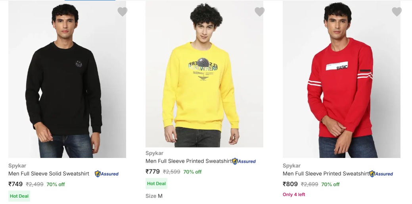
Task: Click the Only 4 left notice
Action: click(294, 194)
